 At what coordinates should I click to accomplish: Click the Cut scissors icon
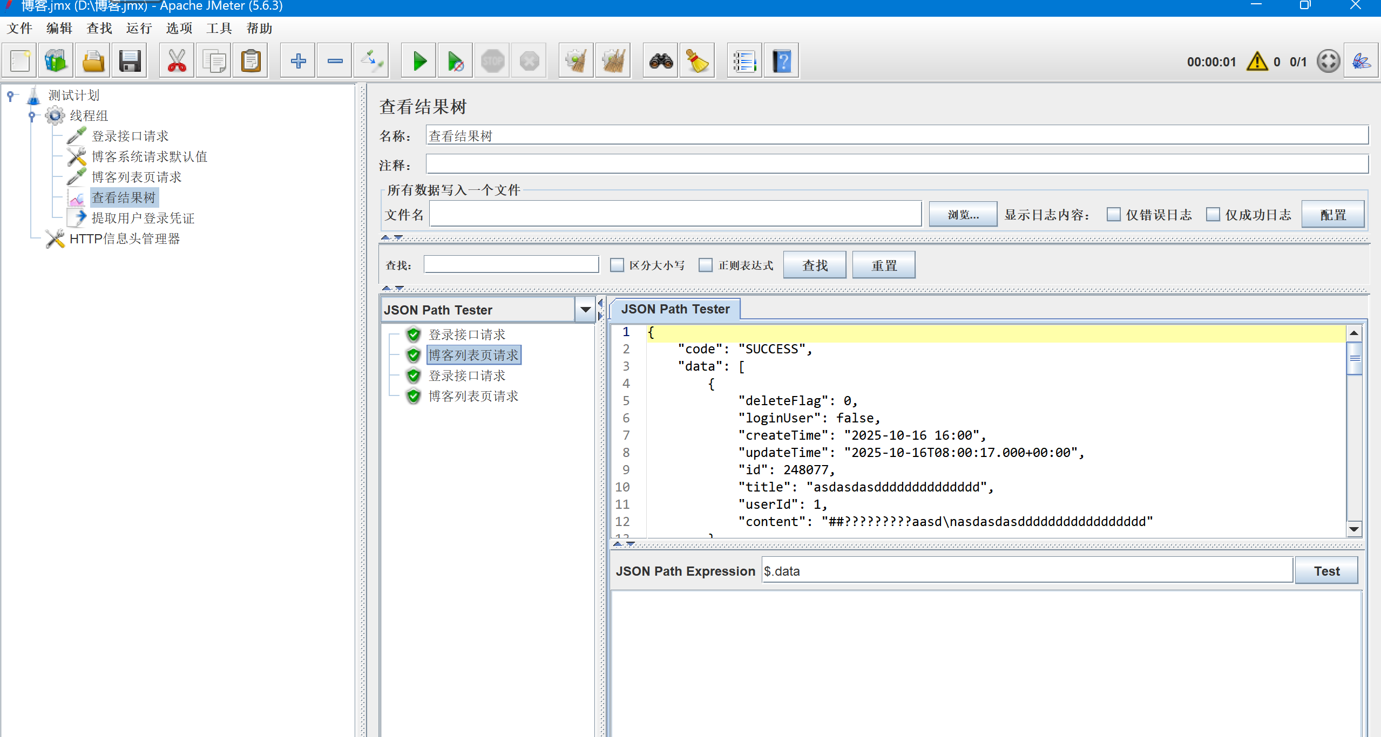pos(177,61)
